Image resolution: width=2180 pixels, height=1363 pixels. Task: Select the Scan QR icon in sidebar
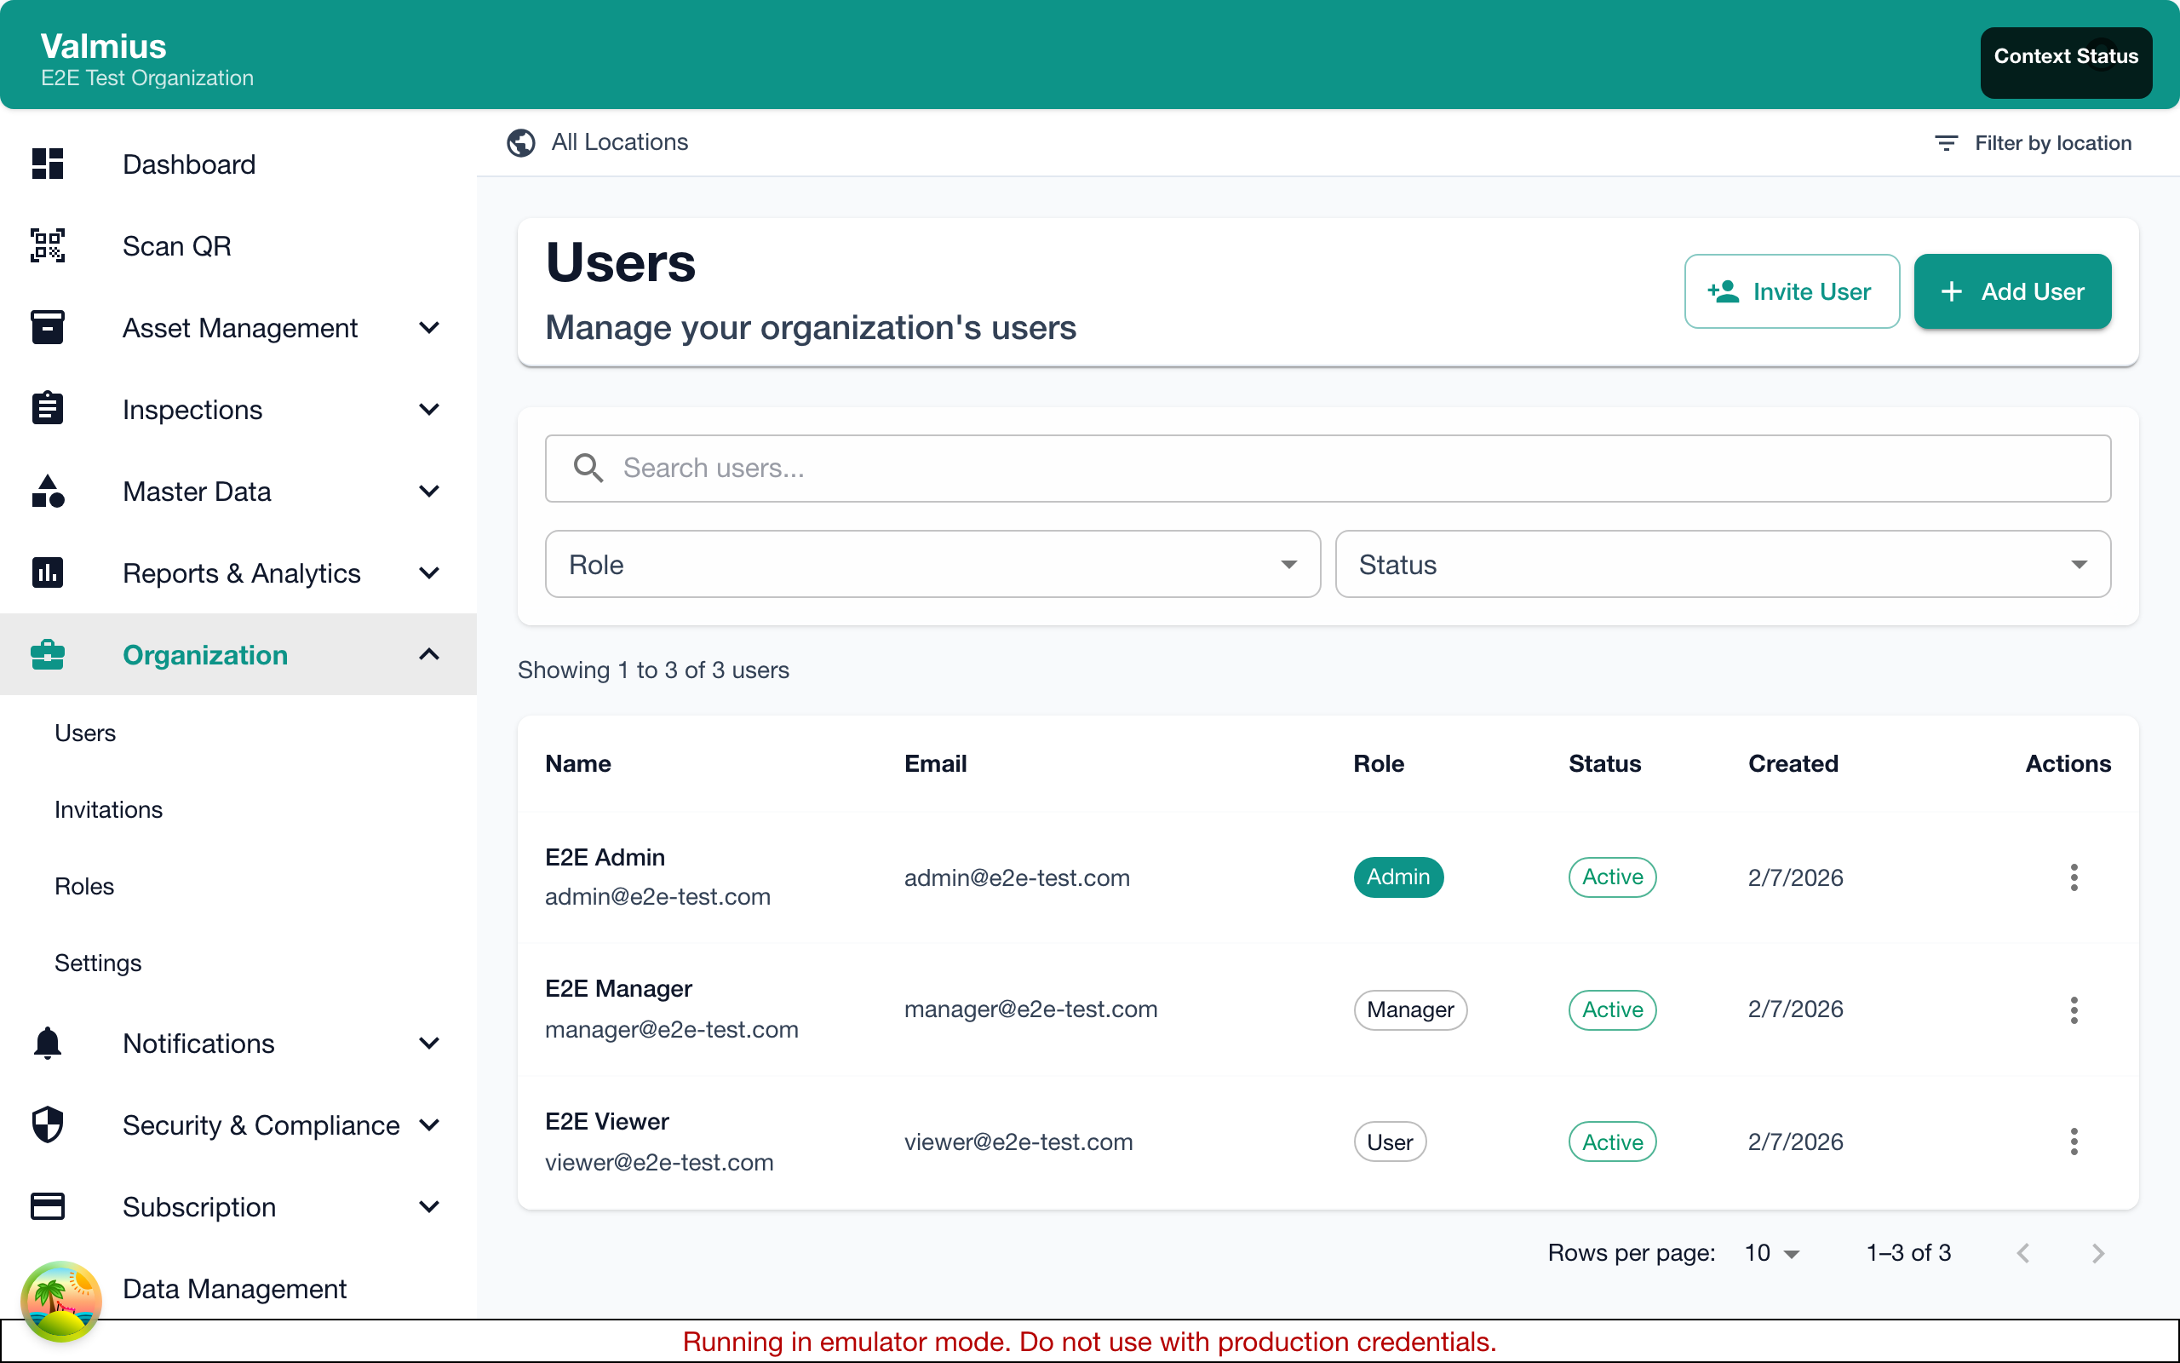pos(47,245)
